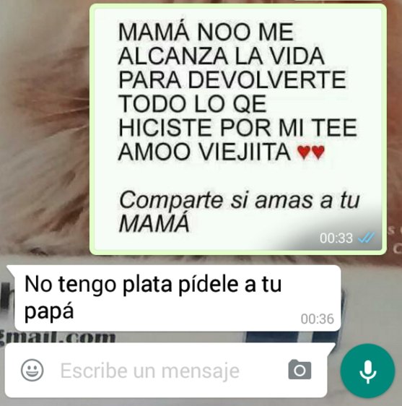The width and height of the screenshot is (402, 406).
Task: Click the gmail.com text on chat wallpaper
Action: click(58, 337)
